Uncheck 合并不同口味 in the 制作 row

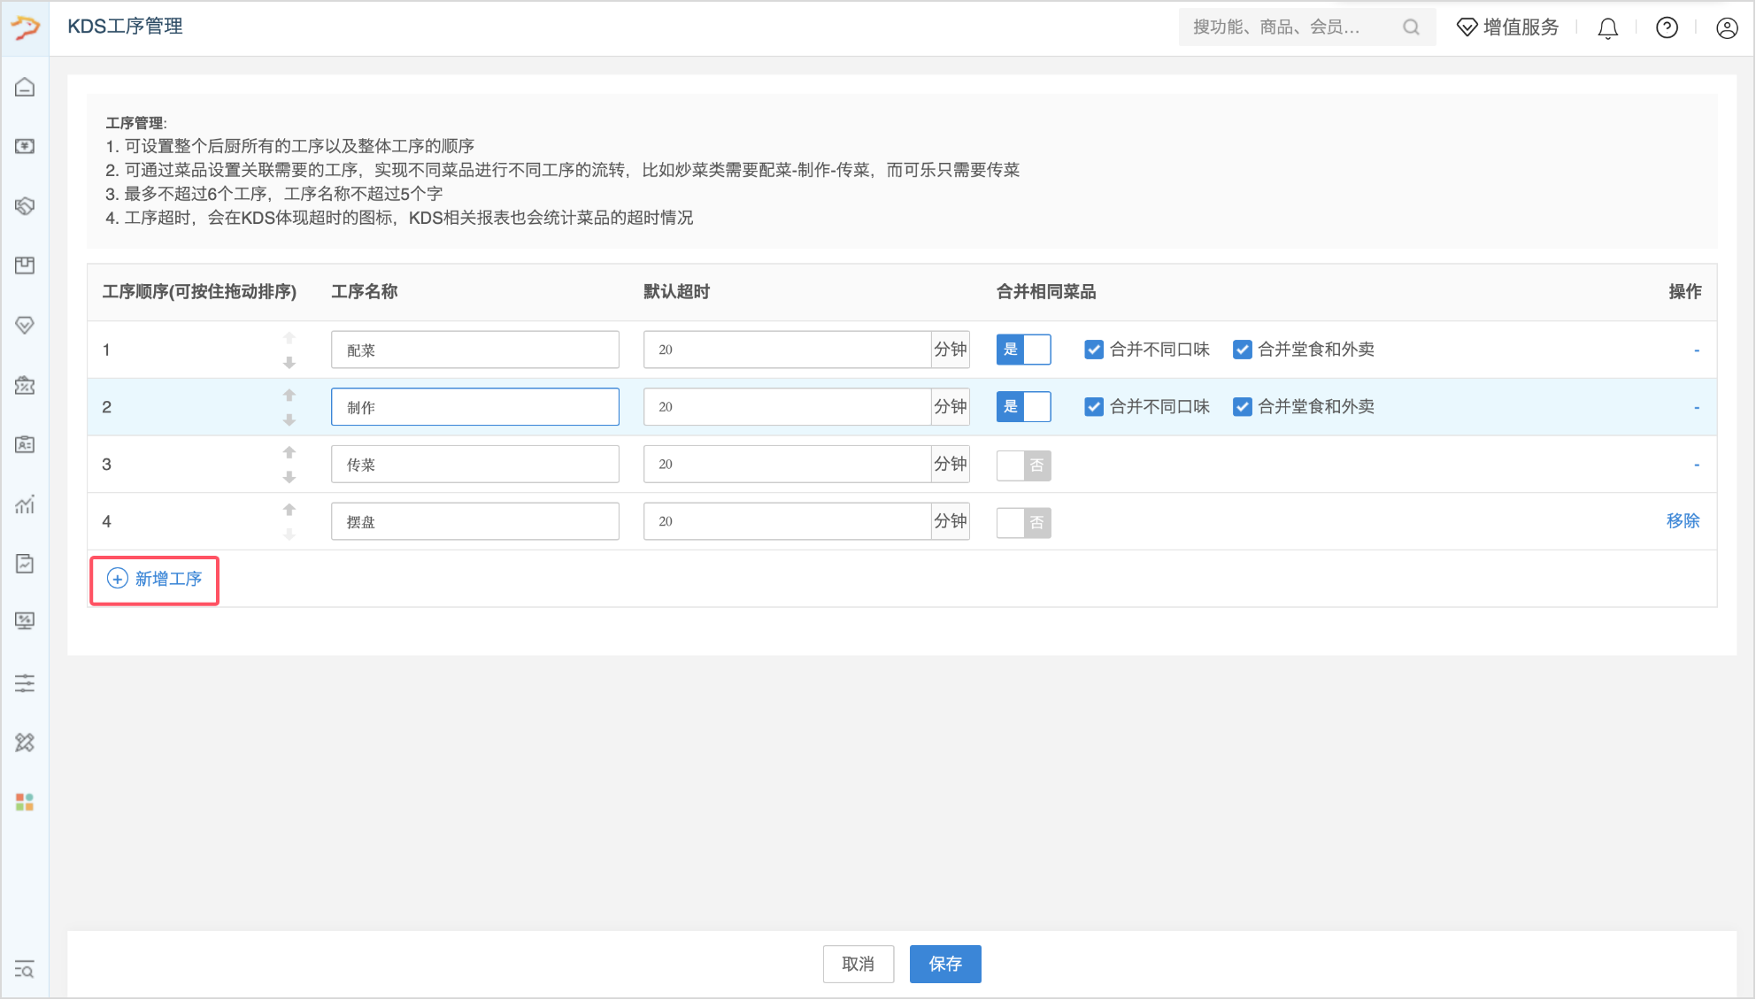(x=1094, y=407)
